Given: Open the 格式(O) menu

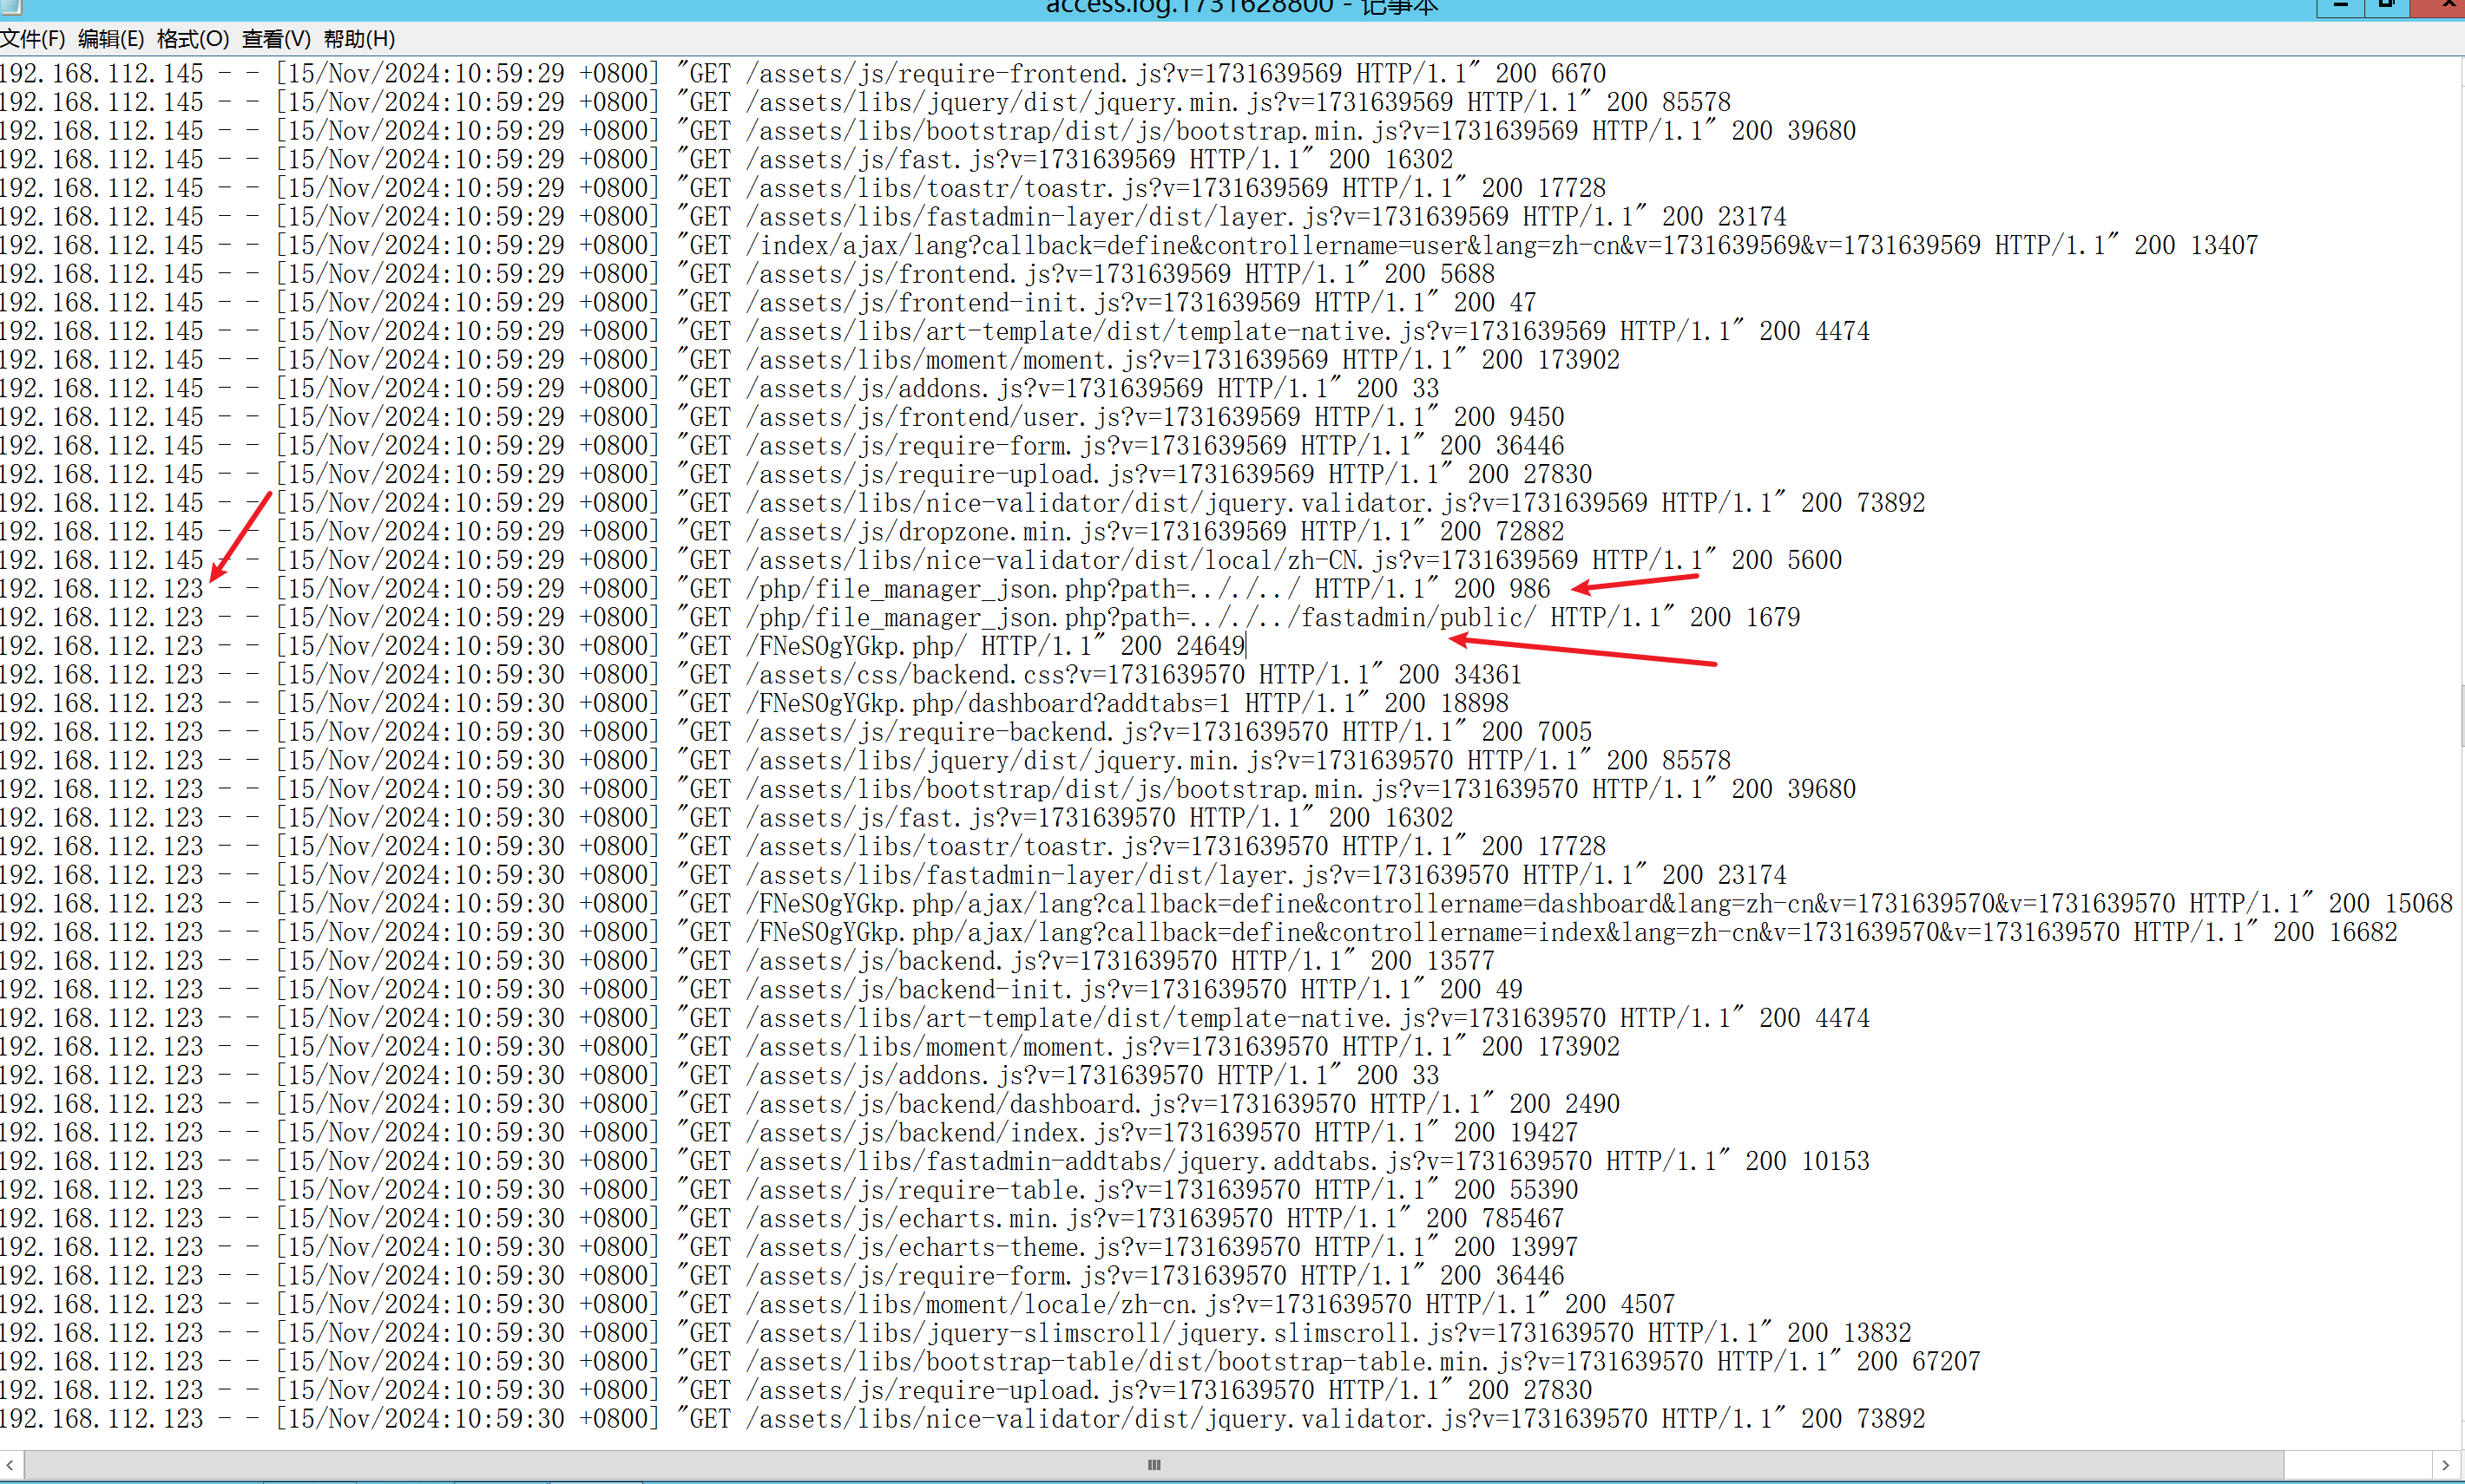Looking at the screenshot, I should [x=192, y=39].
